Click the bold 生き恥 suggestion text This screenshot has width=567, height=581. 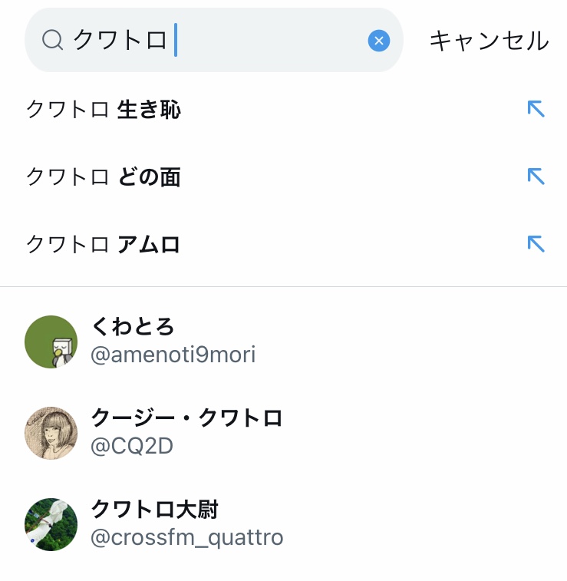coord(149,110)
